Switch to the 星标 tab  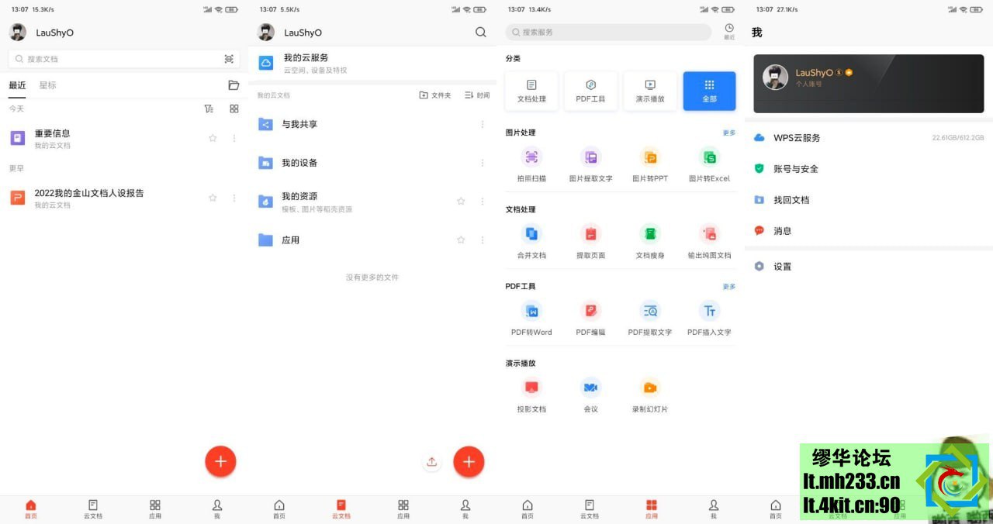coord(48,85)
